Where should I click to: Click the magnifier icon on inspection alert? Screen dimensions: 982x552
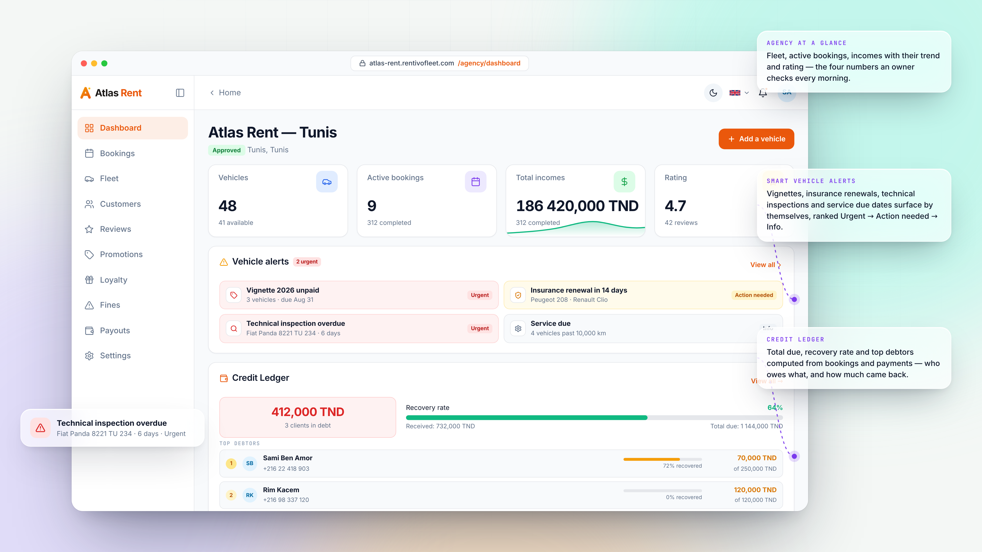click(x=234, y=328)
